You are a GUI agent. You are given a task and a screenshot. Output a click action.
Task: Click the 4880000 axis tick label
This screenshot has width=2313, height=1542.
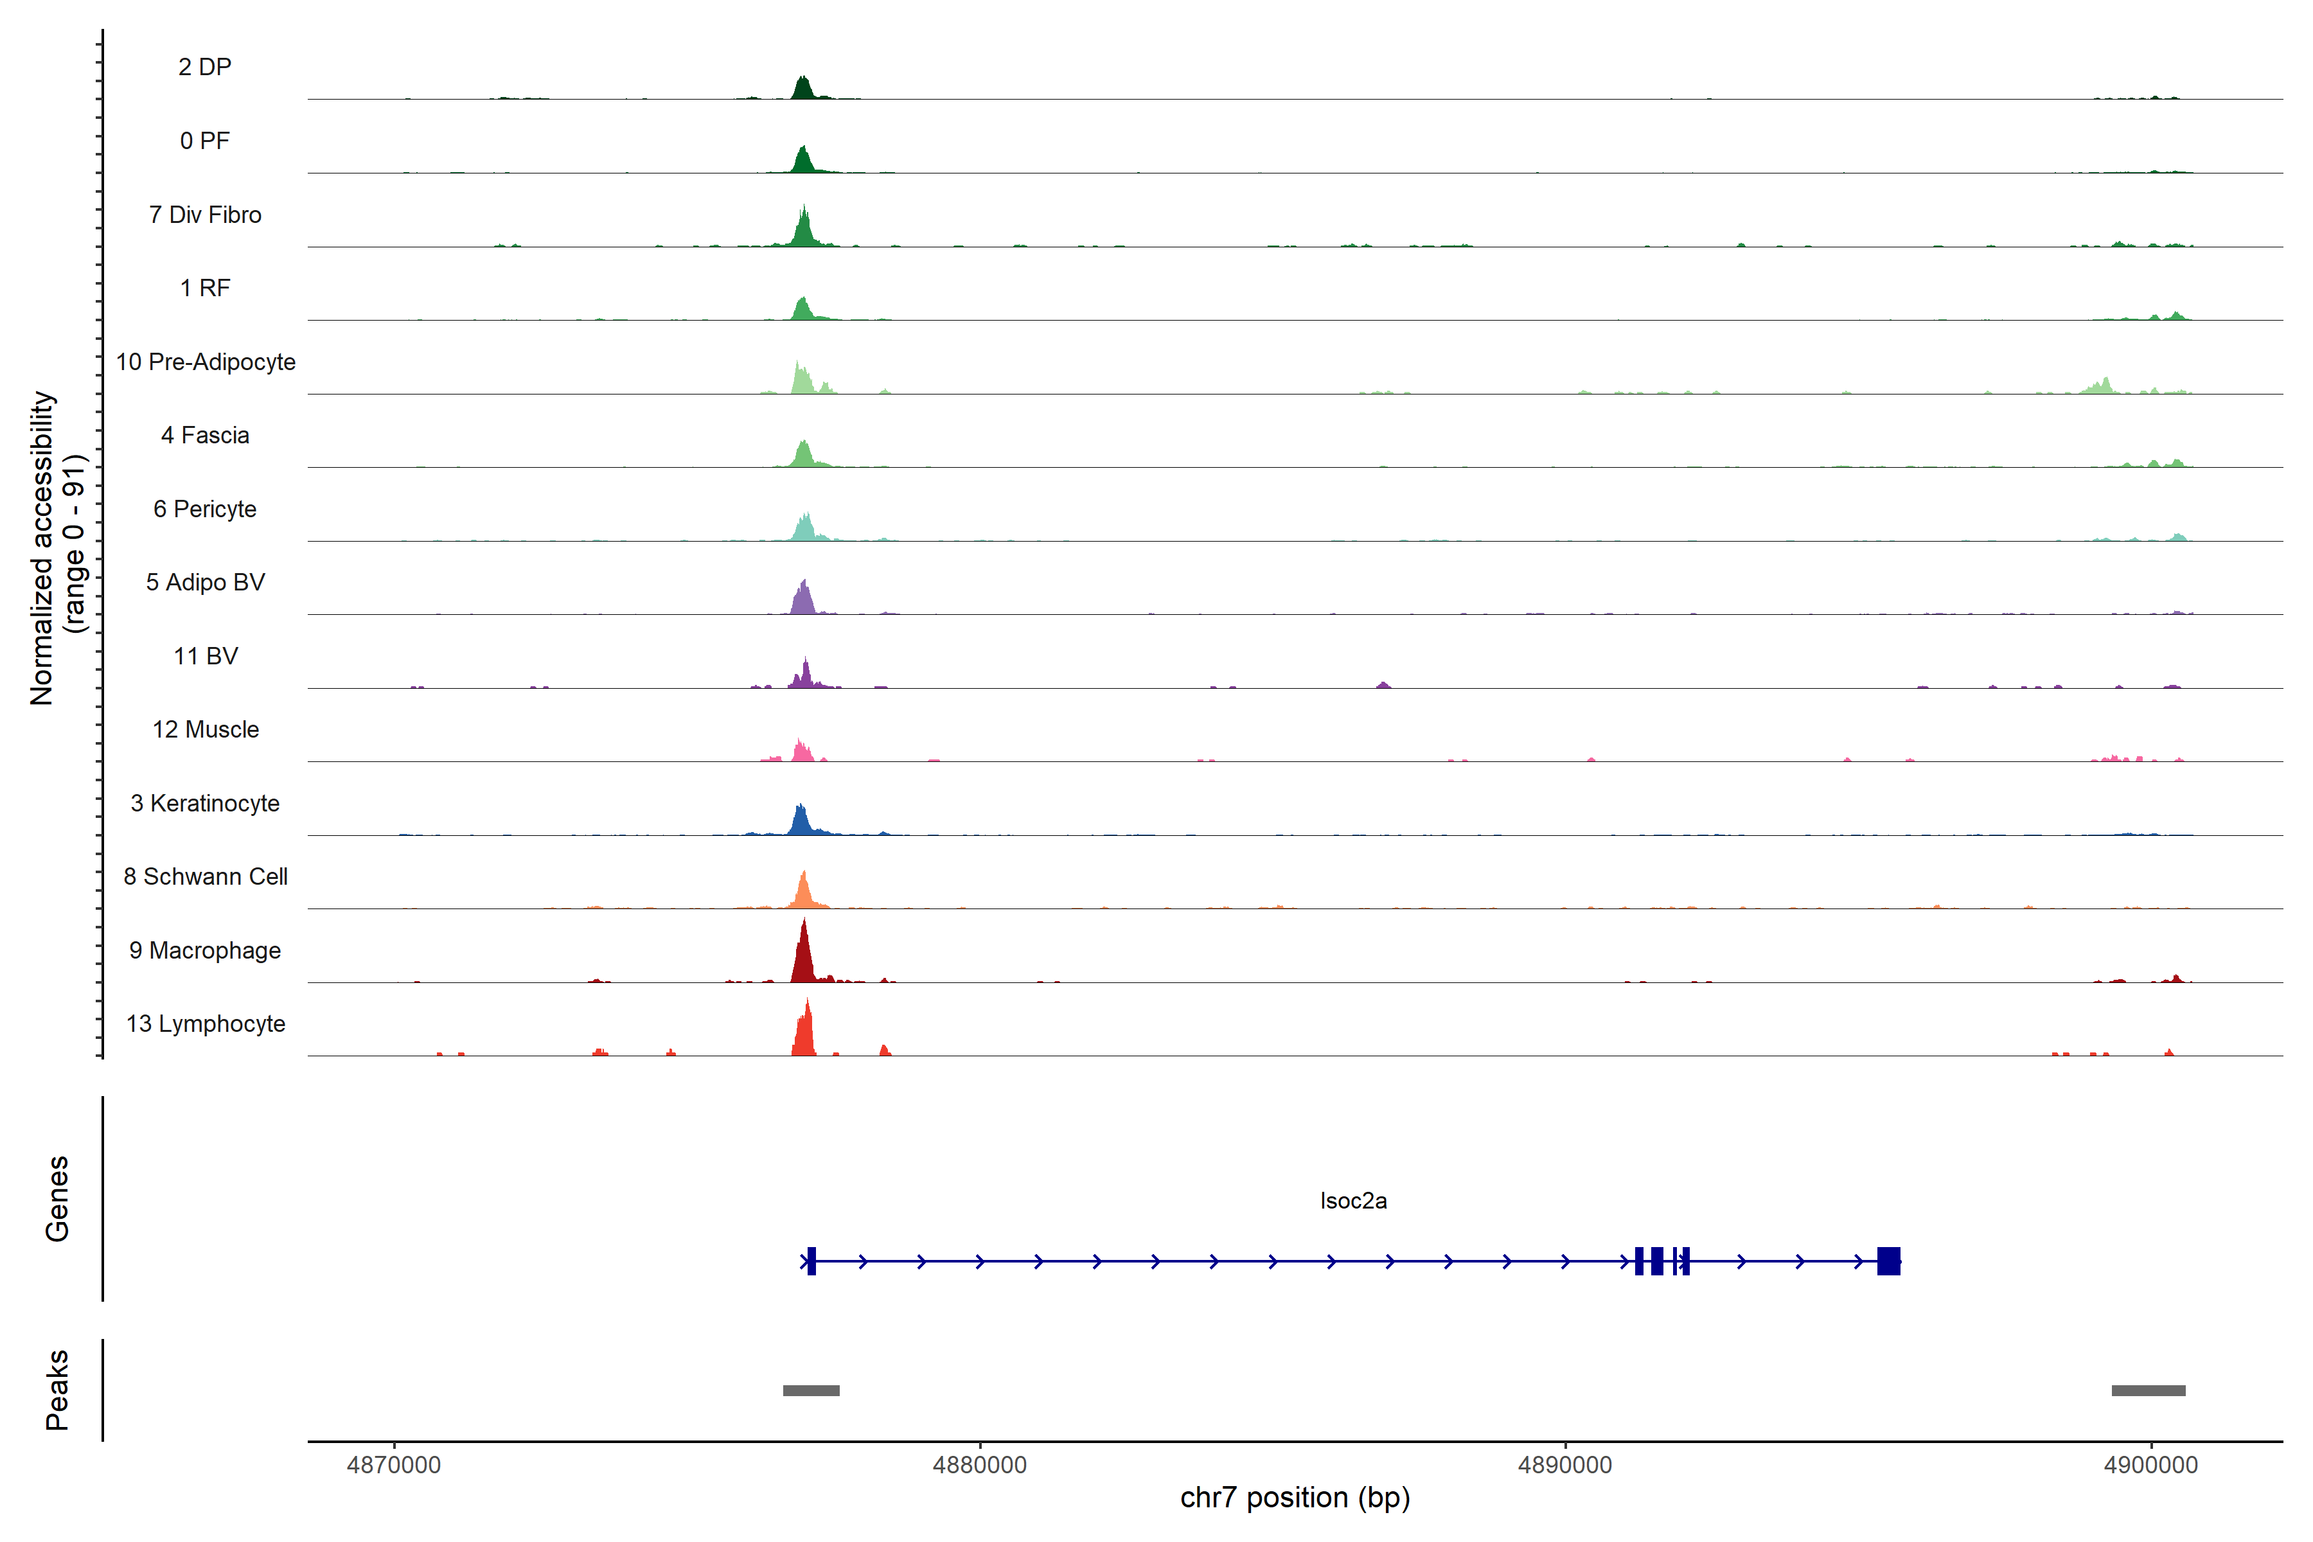(x=979, y=1466)
